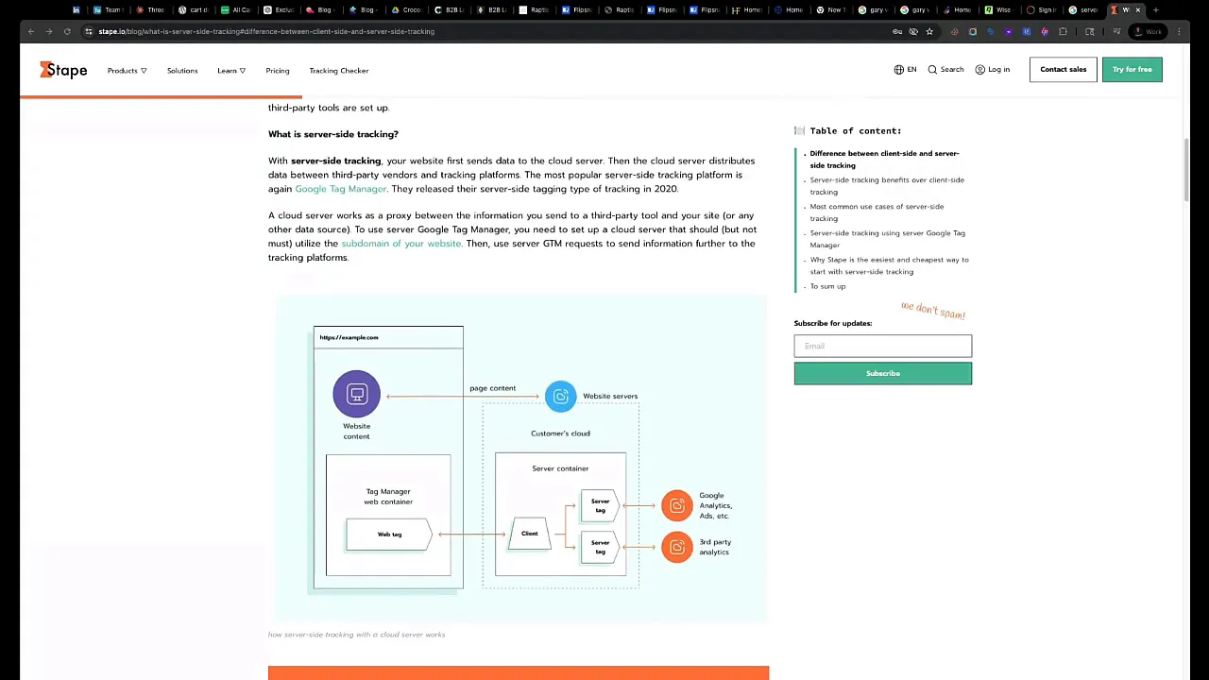This screenshot has height=680, width=1209.
Task: Bookmark this page via the star icon
Action: tap(929, 31)
